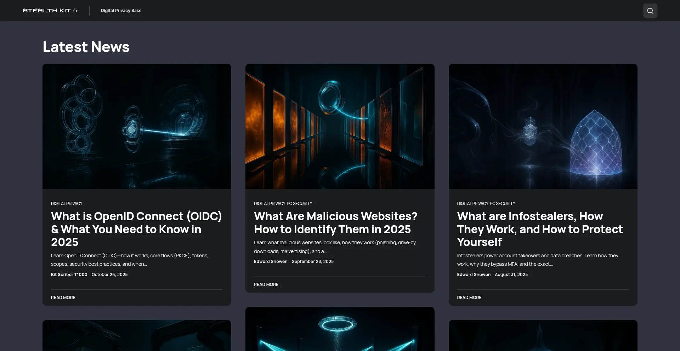Screen dimensions: 680x351
Task: View Edword Snowen on Malicious Websites article
Action: click(x=271, y=262)
